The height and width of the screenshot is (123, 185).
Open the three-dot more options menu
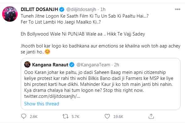(x=177, y=9)
